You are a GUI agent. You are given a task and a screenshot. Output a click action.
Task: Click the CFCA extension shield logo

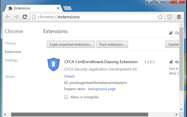53,64
